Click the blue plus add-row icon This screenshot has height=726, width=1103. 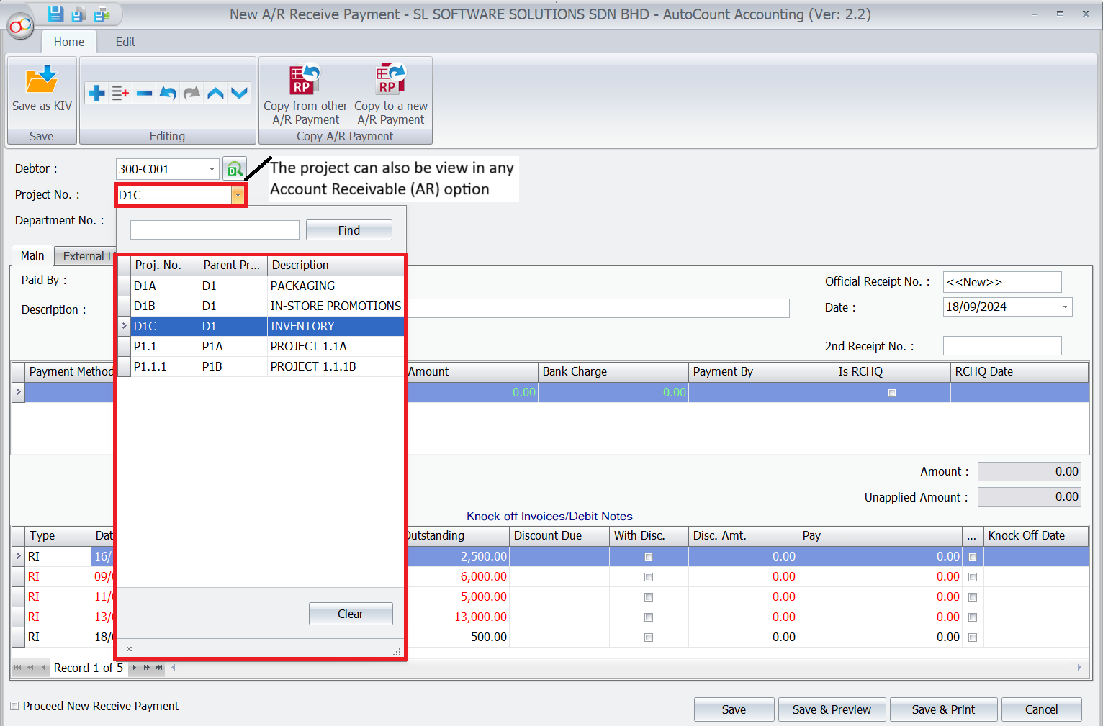[x=96, y=93]
